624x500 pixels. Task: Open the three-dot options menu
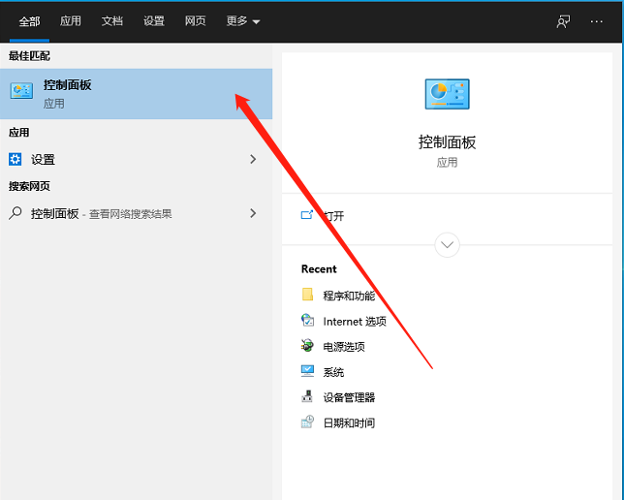click(x=596, y=21)
